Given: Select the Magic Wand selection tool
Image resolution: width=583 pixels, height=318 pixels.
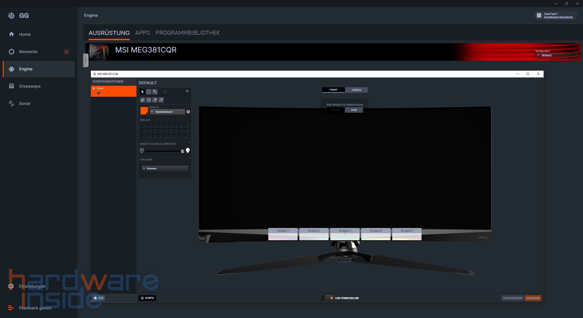Looking at the screenshot, I should tap(155, 92).
